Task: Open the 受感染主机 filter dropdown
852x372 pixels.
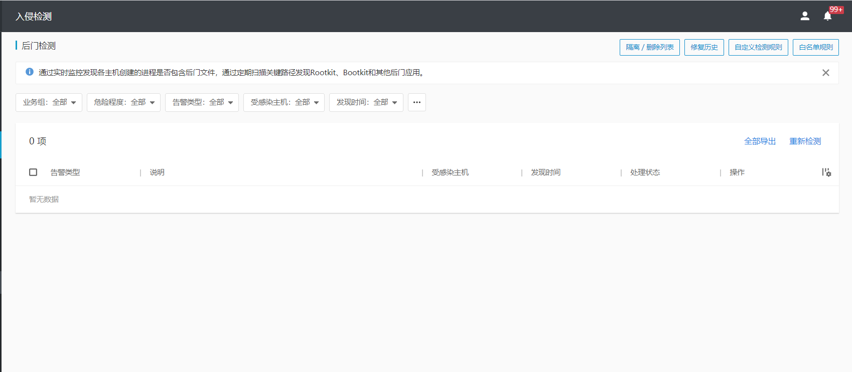Action: pos(283,102)
